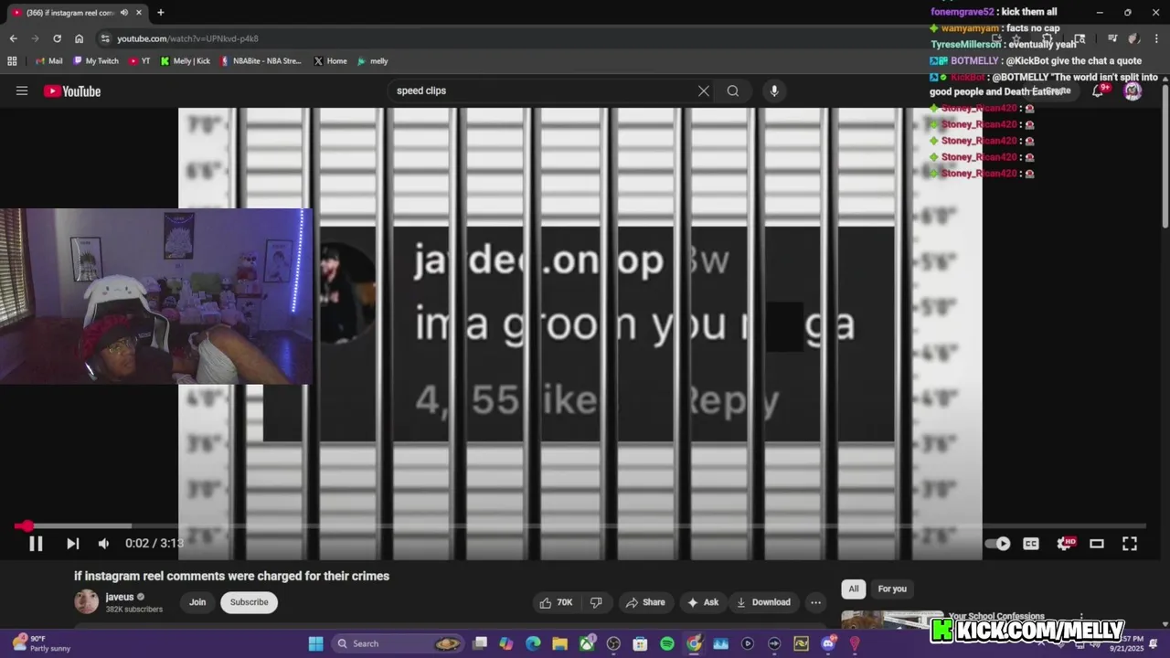Open the Windows Start menu
The height and width of the screenshot is (658, 1170).
coord(315,643)
